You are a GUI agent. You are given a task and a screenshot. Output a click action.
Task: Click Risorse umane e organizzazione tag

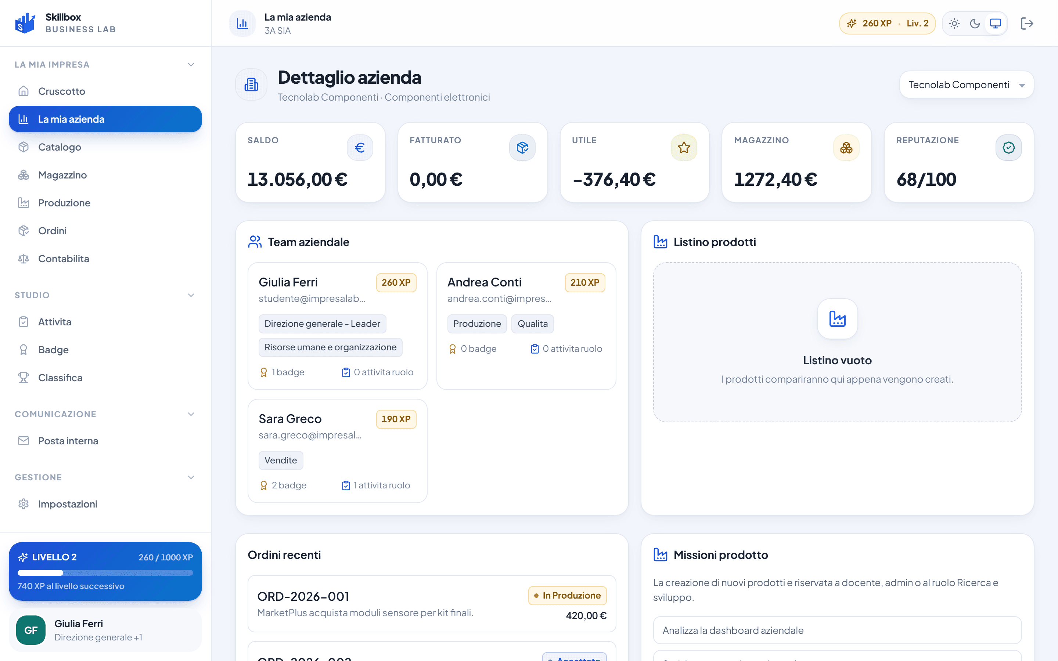click(x=331, y=347)
